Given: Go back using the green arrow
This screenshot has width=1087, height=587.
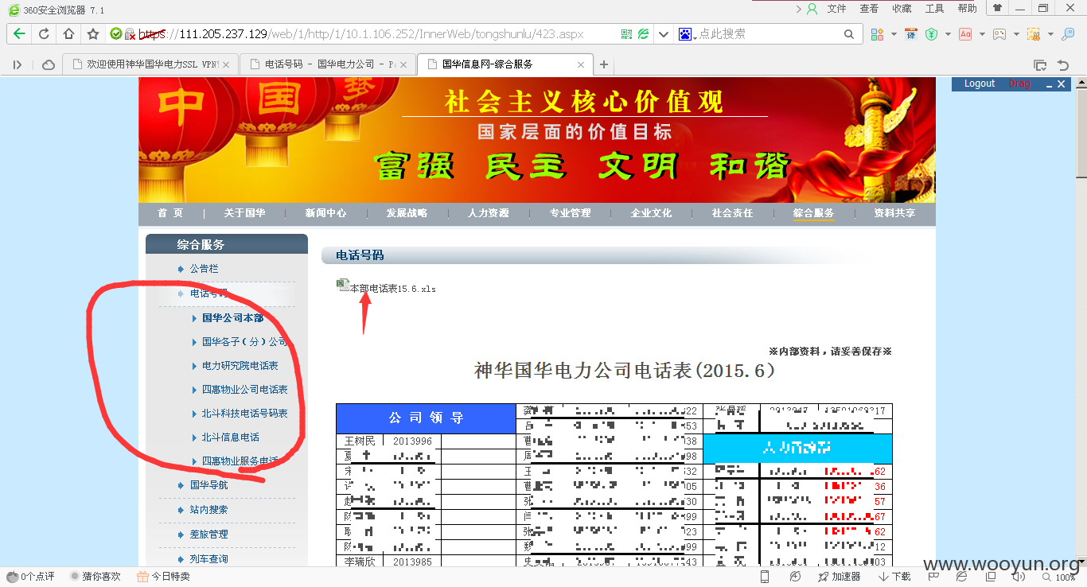Looking at the screenshot, I should 19,34.
